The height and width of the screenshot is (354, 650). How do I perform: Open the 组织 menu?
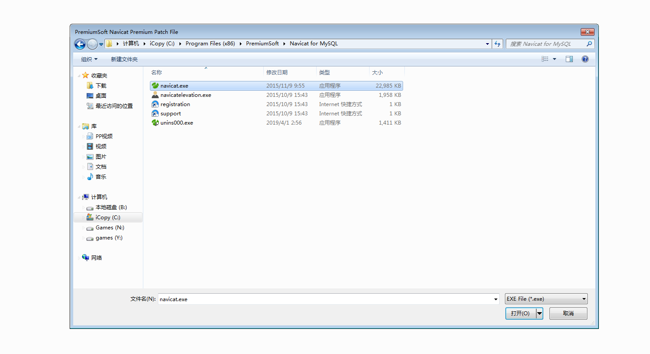pos(89,59)
